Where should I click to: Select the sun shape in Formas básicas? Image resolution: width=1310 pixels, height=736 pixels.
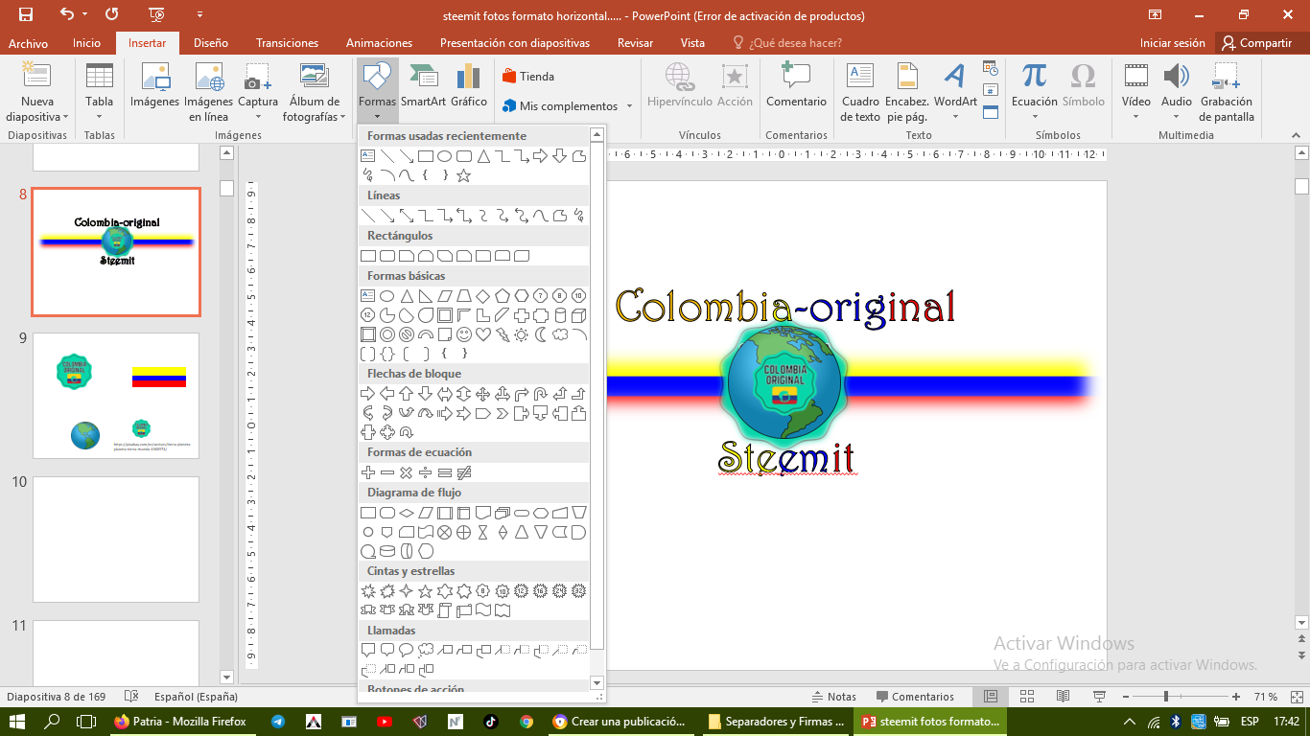(522, 334)
